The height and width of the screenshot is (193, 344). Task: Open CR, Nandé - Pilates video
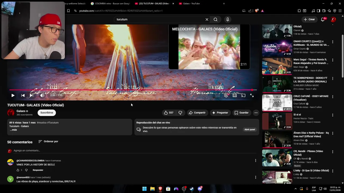(x=277, y=158)
